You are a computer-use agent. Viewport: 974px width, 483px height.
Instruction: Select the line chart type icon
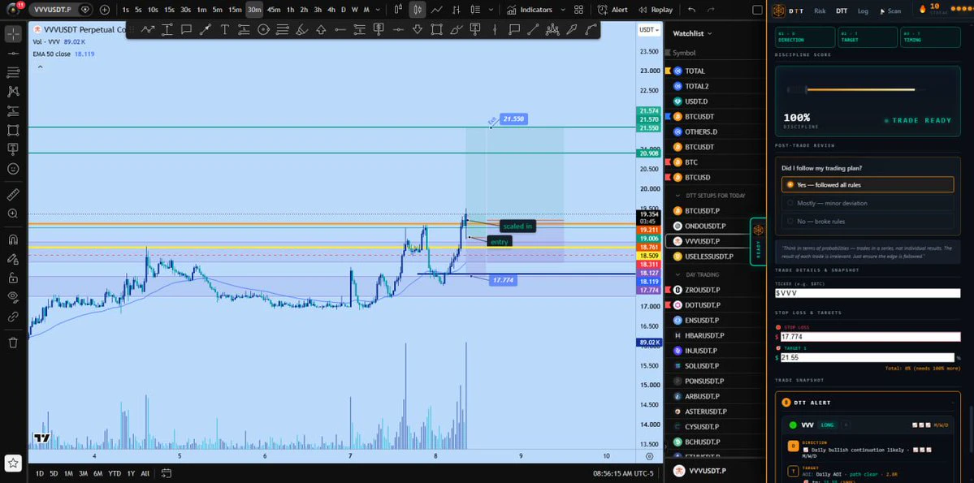(437, 10)
